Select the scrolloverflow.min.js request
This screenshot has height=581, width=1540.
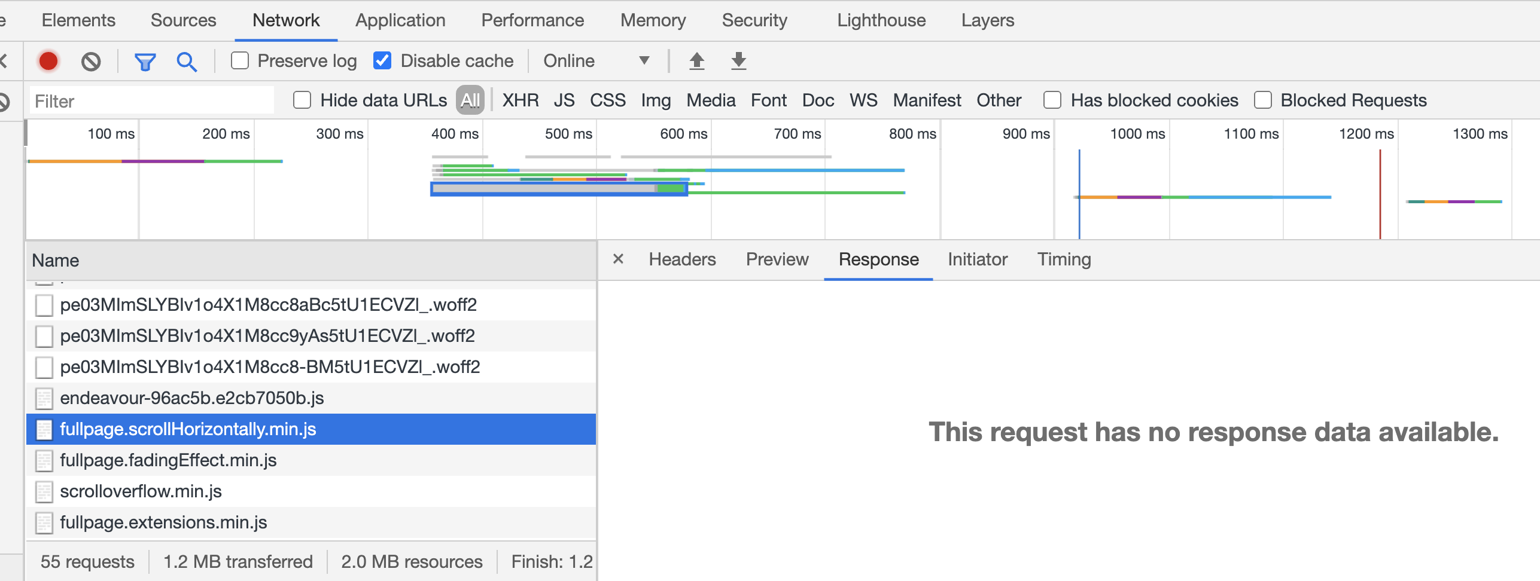tap(141, 491)
